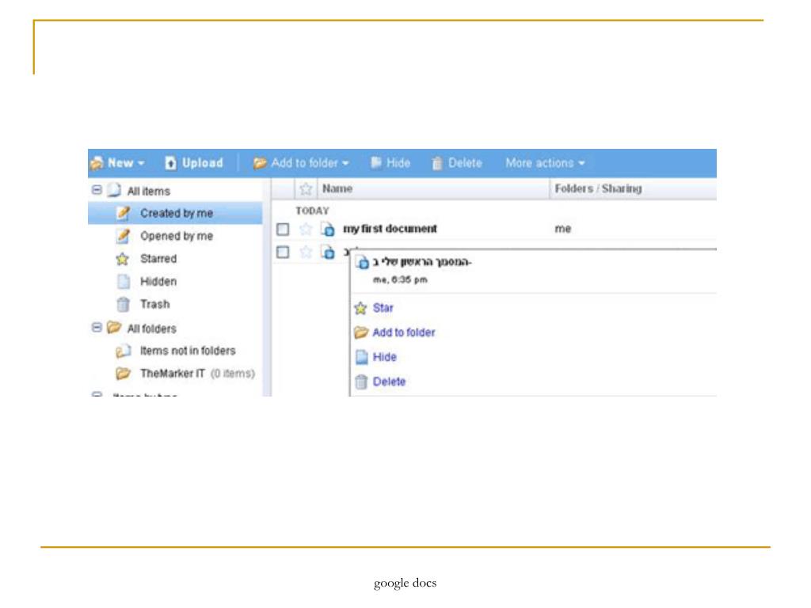The image size is (811, 608).
Task: Click the Upload arrow icon
Action: pyautogui.click(x=171, y=163)
